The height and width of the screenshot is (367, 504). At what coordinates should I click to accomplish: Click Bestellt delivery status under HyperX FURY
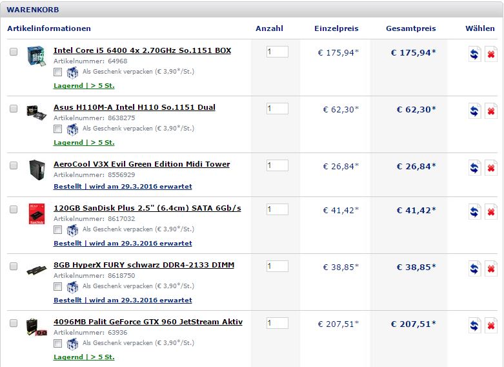click(123, 300)
